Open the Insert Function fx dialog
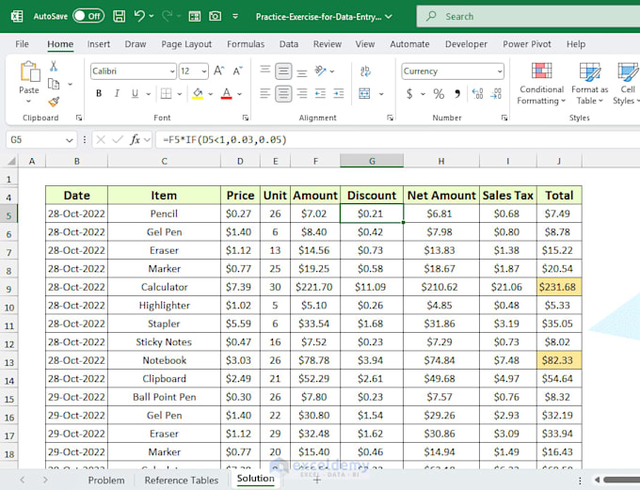 [135, 140]
